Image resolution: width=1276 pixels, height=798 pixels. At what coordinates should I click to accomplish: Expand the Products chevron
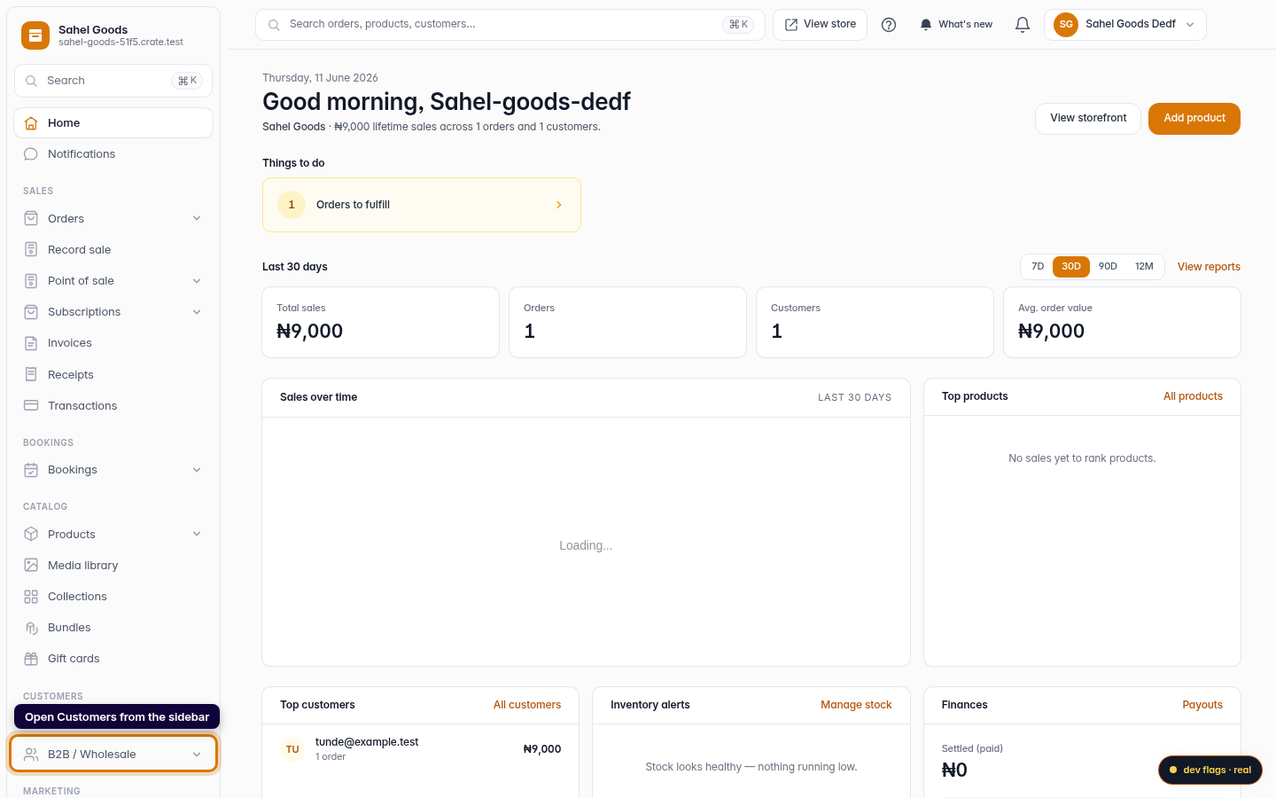click(x=197, y=534)
